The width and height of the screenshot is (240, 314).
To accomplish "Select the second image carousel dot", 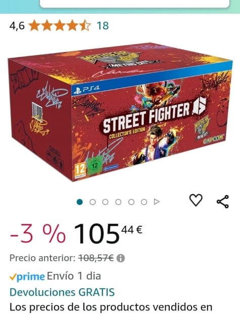I will 92,202.
